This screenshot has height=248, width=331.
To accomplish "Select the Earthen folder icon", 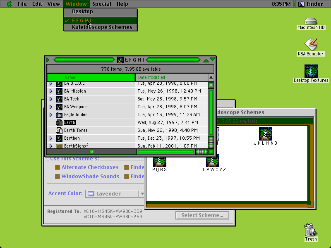I will [59, 138].
